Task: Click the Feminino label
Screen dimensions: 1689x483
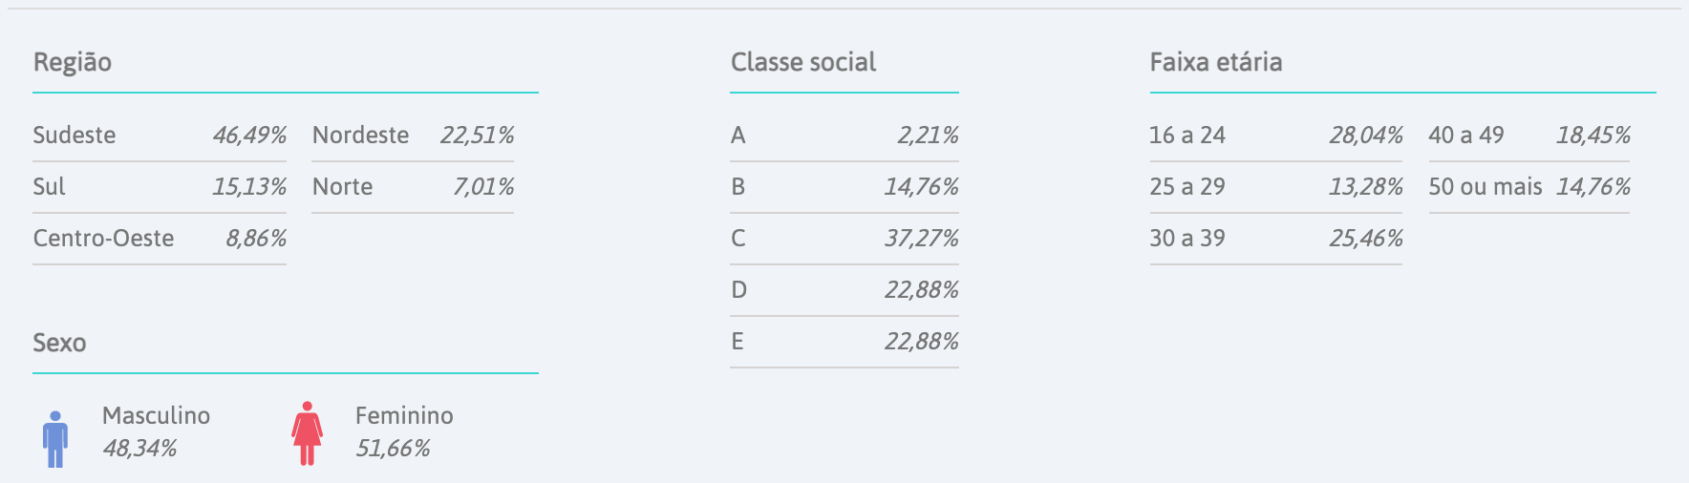Action: [x=404, y=416]
